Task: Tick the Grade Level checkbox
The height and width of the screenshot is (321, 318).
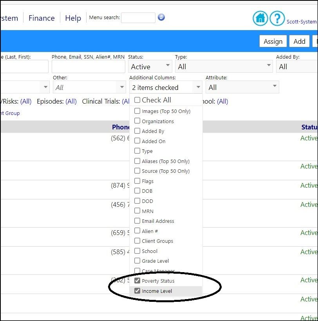Action: (137, 261)
